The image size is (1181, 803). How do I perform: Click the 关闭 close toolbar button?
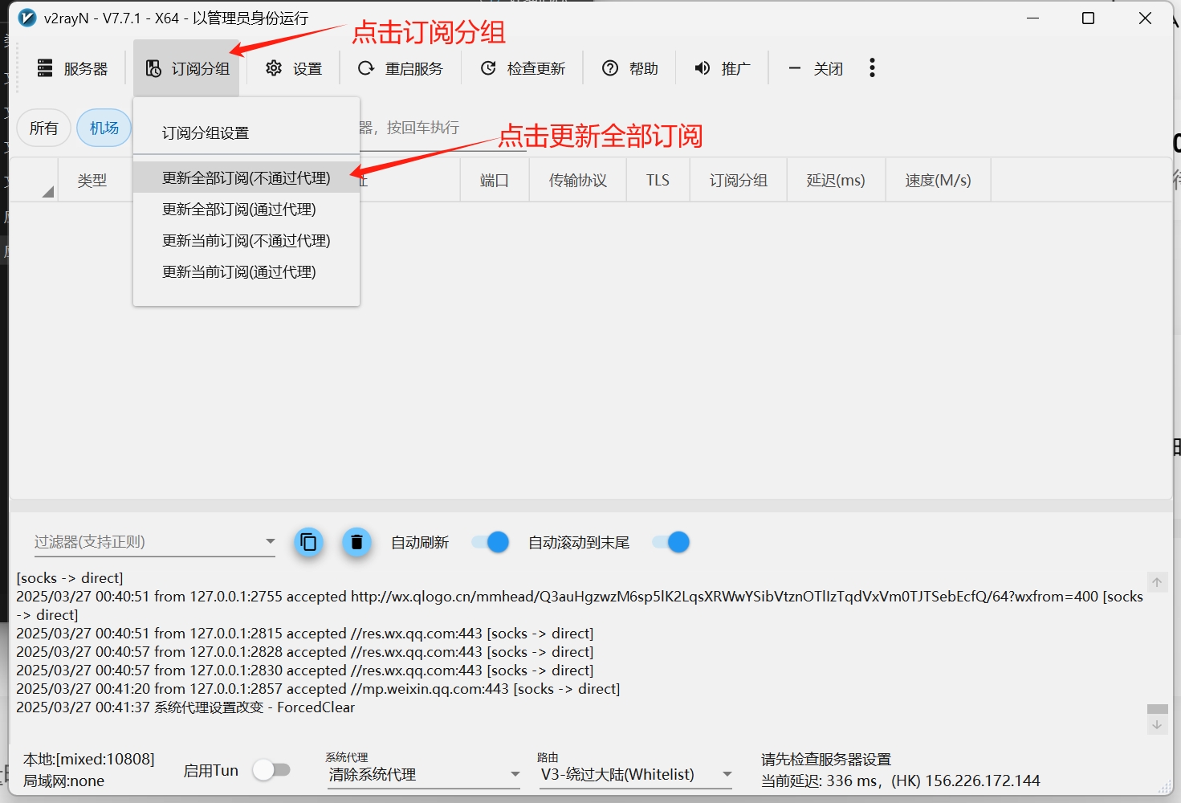[816, 68]
